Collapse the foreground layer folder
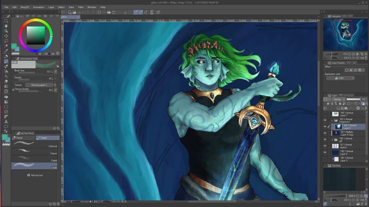Image resolution: width=369 pixels, height=207 pixels. pyautogui.click(x=331, y=120)
